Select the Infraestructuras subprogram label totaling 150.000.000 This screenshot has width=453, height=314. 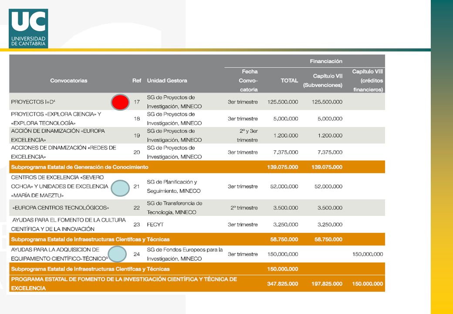tap(91, 269)
